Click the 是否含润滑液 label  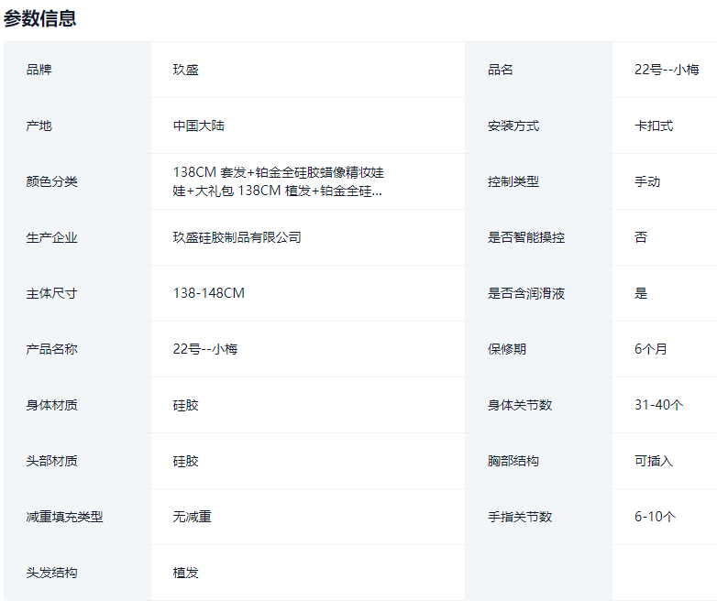coord(525,293)
